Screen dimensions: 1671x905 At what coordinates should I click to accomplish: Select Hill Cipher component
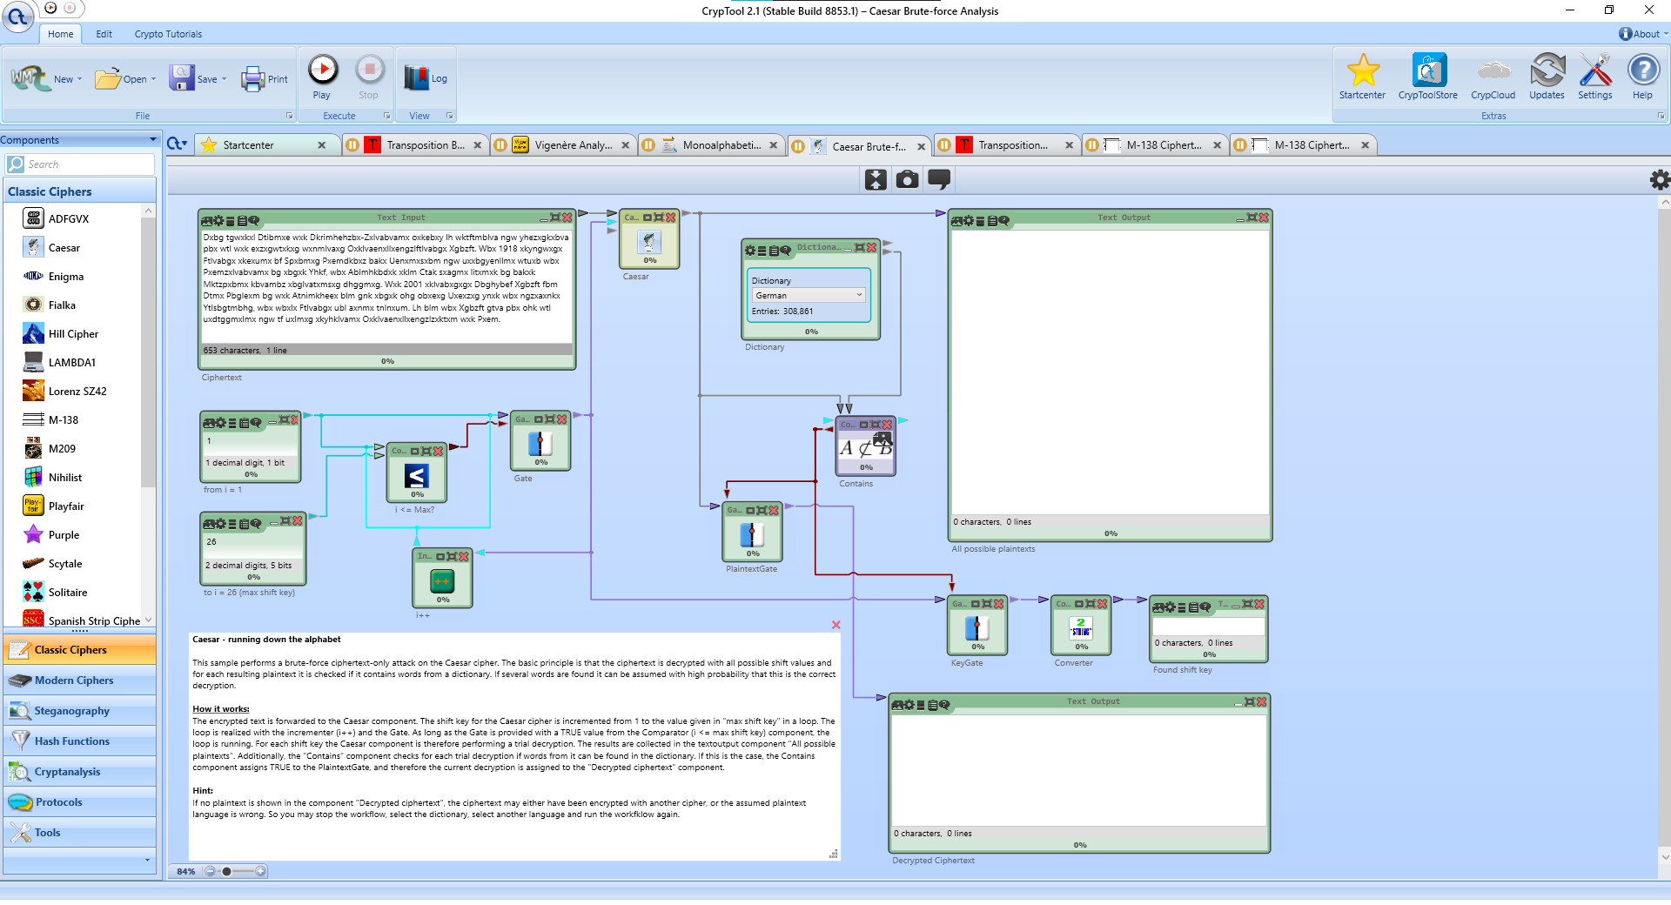(73, 333)
